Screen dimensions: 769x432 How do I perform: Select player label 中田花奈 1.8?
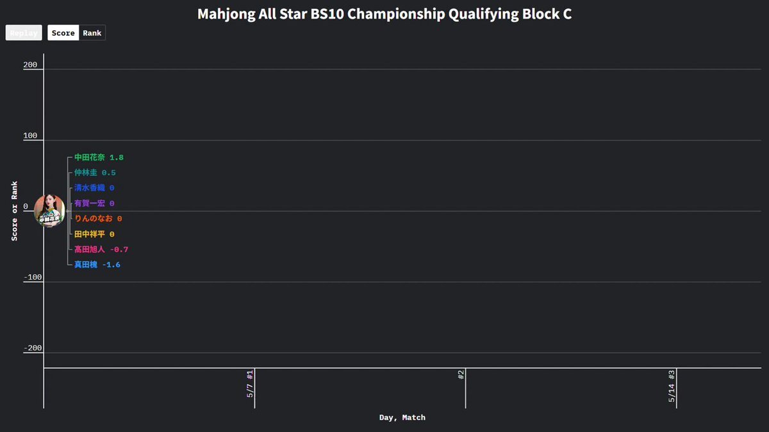pyautogui.click(x=99, y=157)
